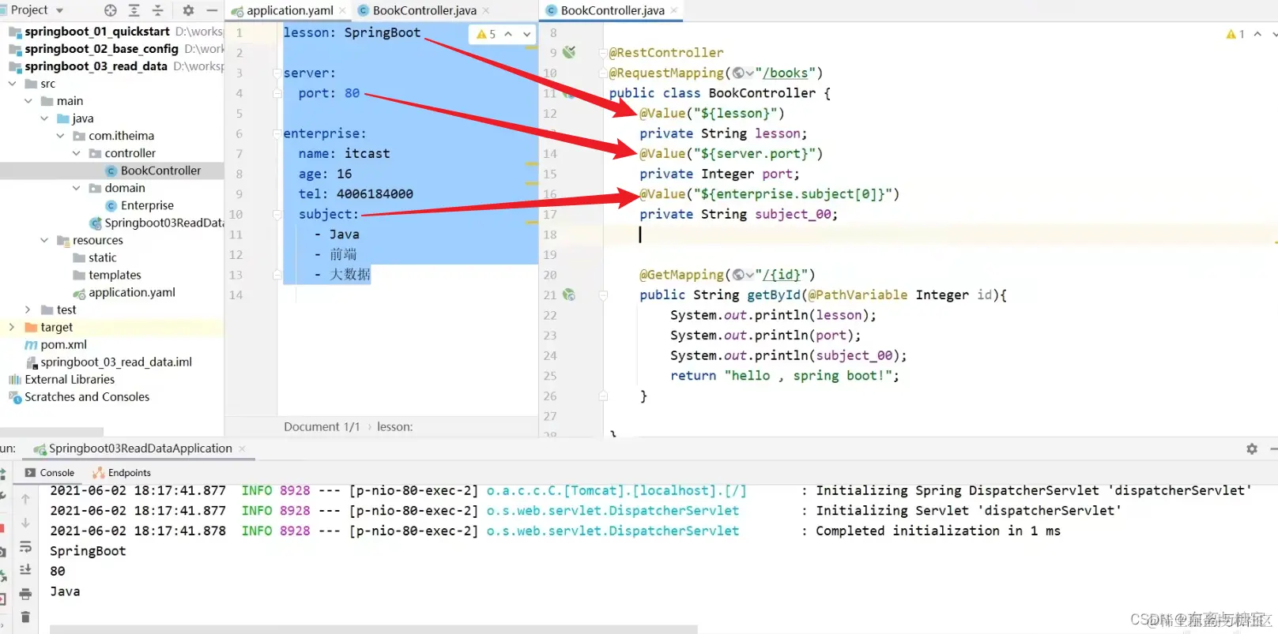1278x634 pixels.
Task: Click the /{id} URL mapping link
Action: (x=781, y=275)
